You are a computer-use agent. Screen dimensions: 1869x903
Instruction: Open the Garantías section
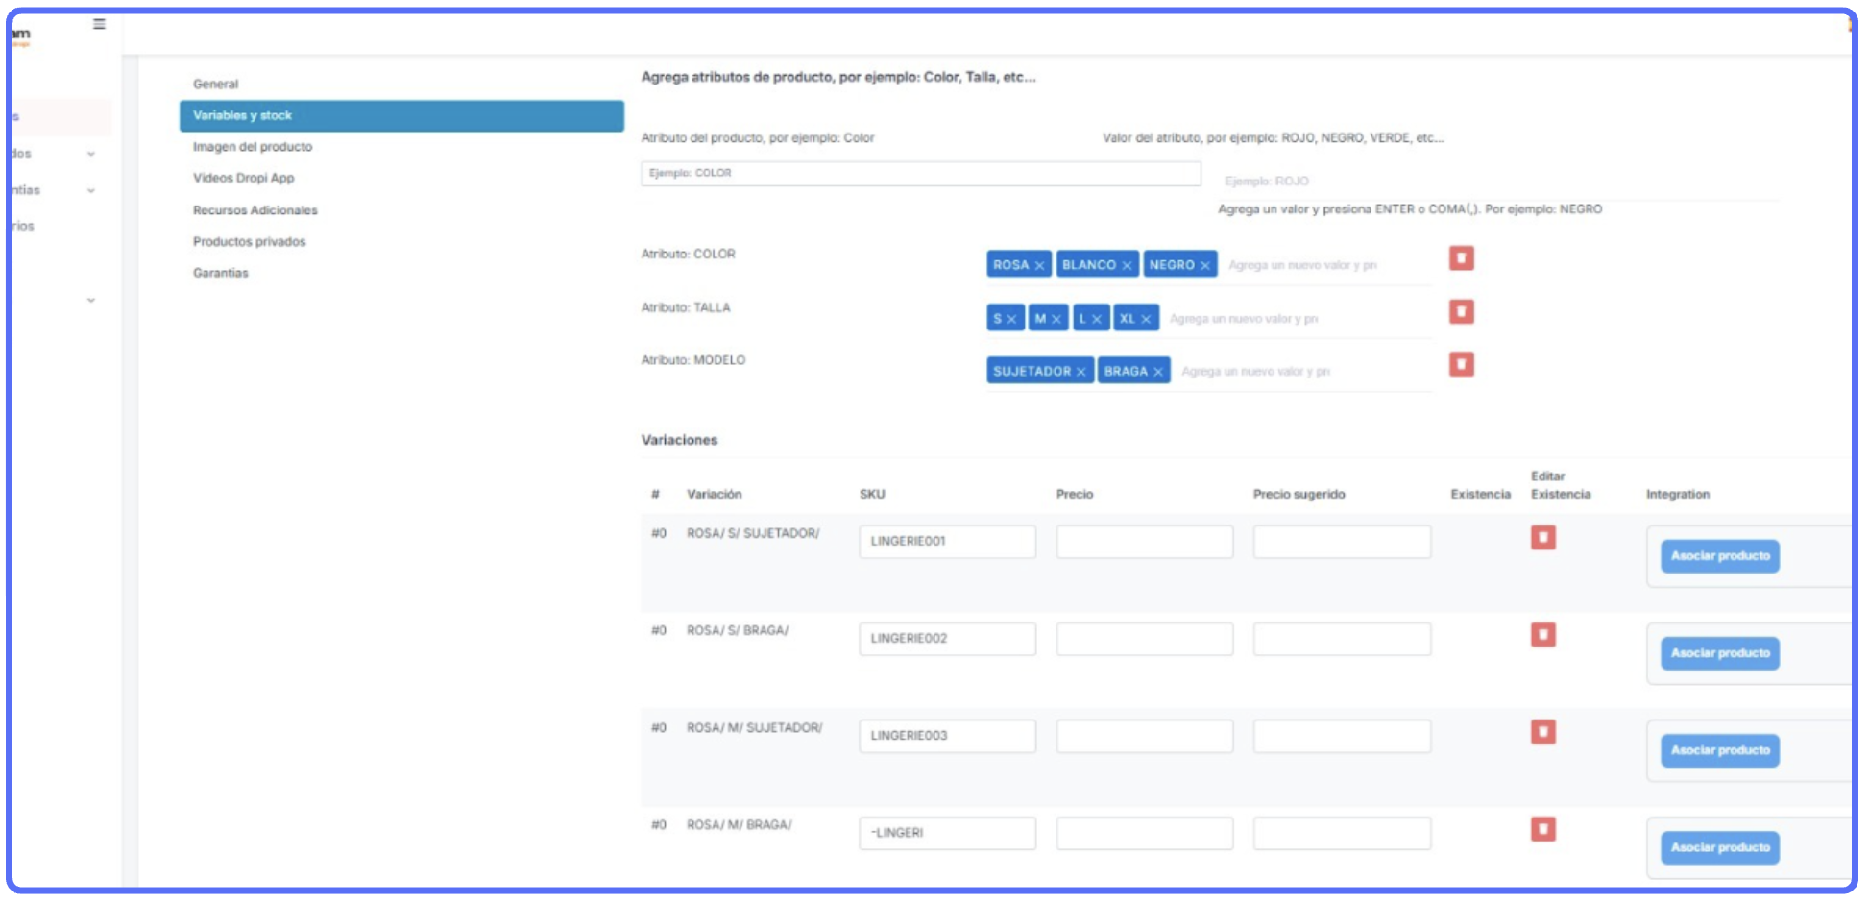220,274
